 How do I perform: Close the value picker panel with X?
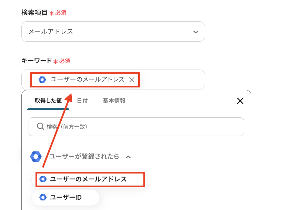coord(240,101)
